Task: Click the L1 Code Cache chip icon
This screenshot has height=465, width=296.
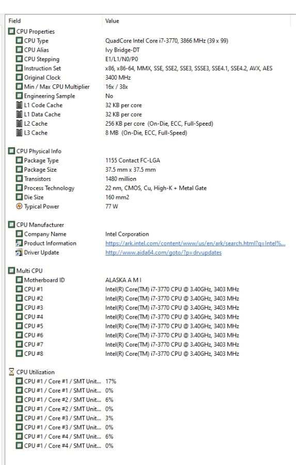Action: [19, 104]
